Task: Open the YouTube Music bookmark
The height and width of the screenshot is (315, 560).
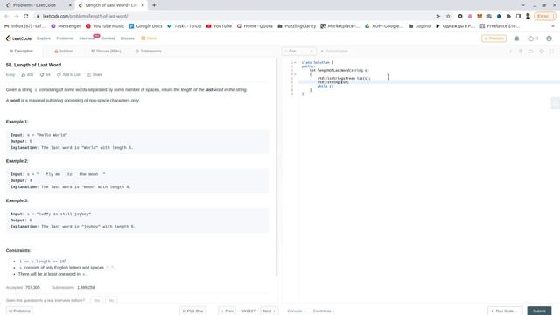Action: click(x=105, y=26)
